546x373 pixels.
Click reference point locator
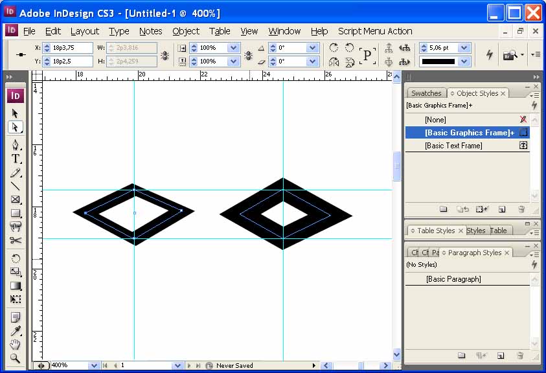[21, 54]
